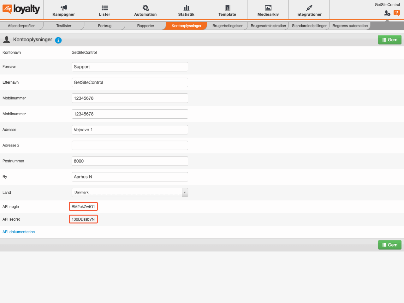
Task: Select the highlighted API nøgle value
Action: click(x=83, y=206)
